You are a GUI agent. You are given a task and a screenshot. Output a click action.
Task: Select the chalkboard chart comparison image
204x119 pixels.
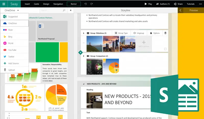(x=94, y=67)
